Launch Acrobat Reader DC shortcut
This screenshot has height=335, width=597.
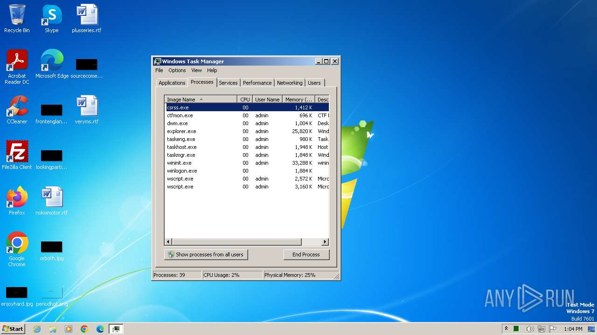click(17, 67)
